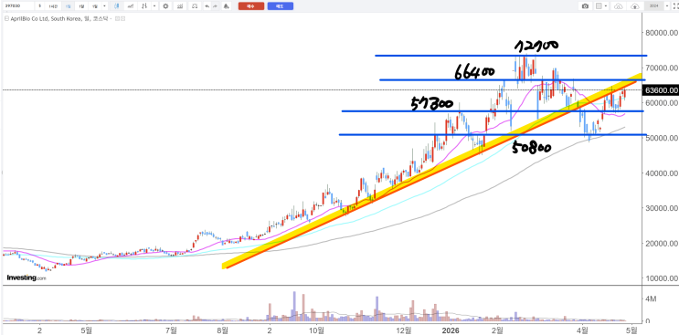
Task: Click the second small box after 코스닥 legend
Action: [x=123, y=18]
